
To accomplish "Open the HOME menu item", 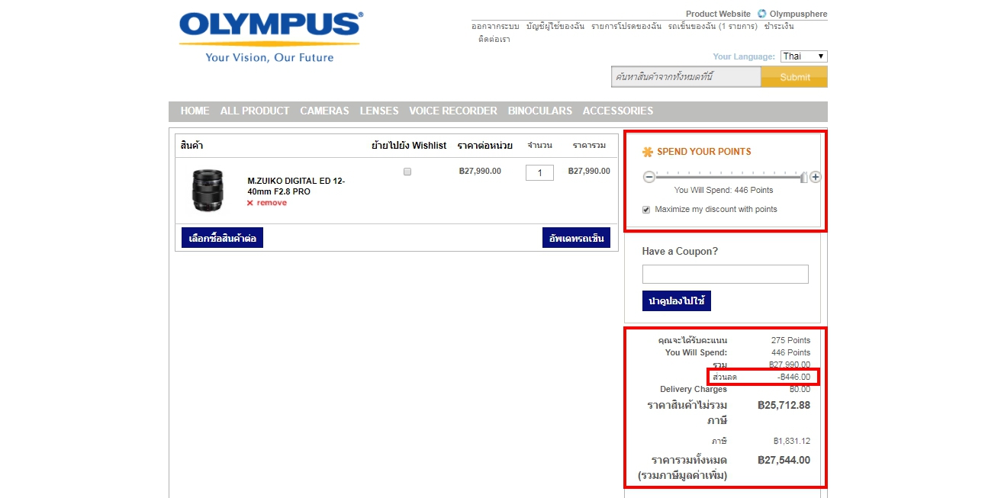I will 195,111.
